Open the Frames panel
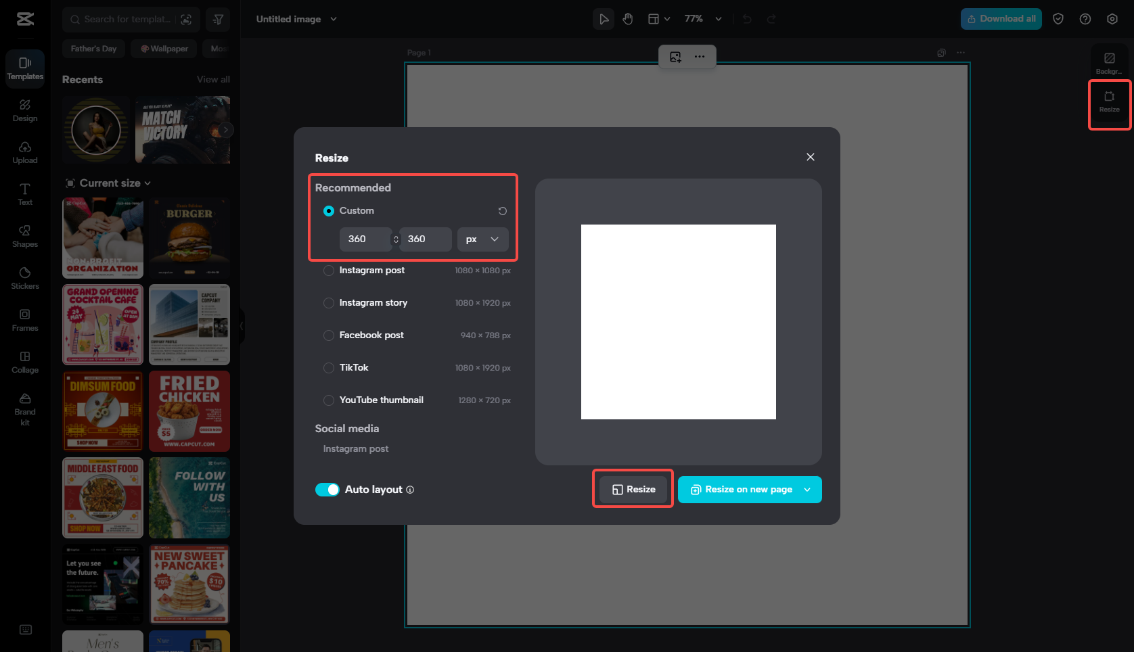The image size is (1134, 652). tap(24, 320)
